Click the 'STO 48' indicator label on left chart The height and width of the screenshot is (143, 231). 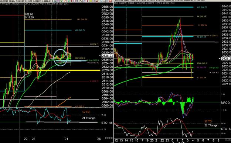[x=107, y=123]
